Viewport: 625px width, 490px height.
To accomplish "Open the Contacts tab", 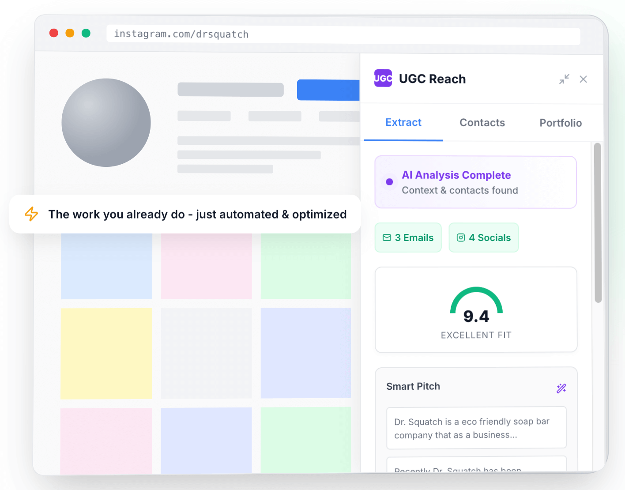I will [482, 123].
